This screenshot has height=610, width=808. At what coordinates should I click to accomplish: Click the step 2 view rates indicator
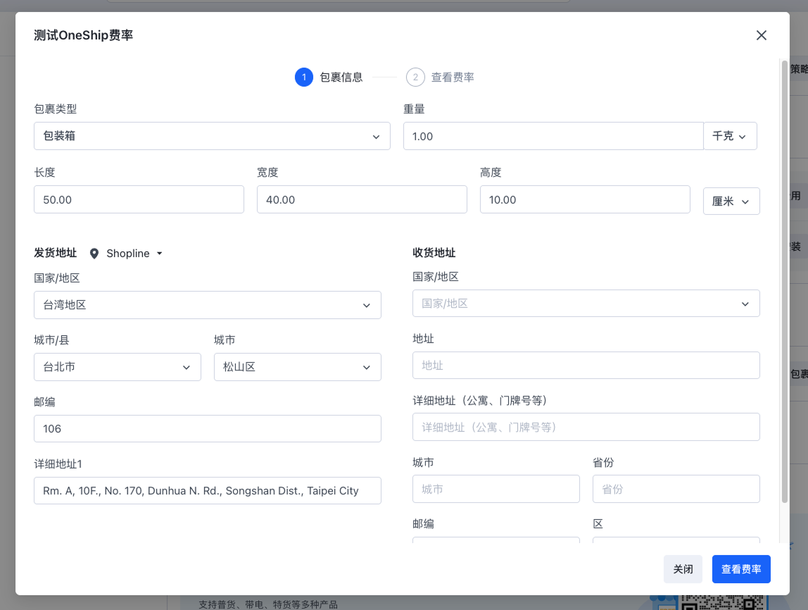pos(415,77)
